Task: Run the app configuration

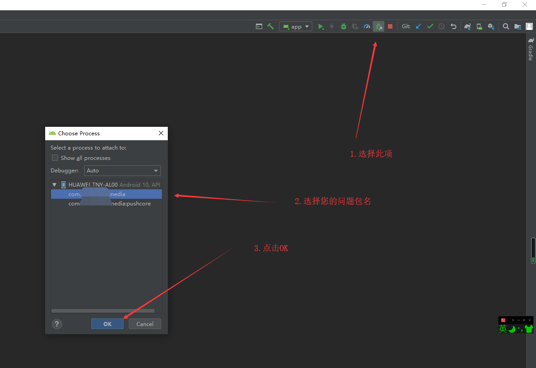Action: pyautogui.click(x=321, y=26)
